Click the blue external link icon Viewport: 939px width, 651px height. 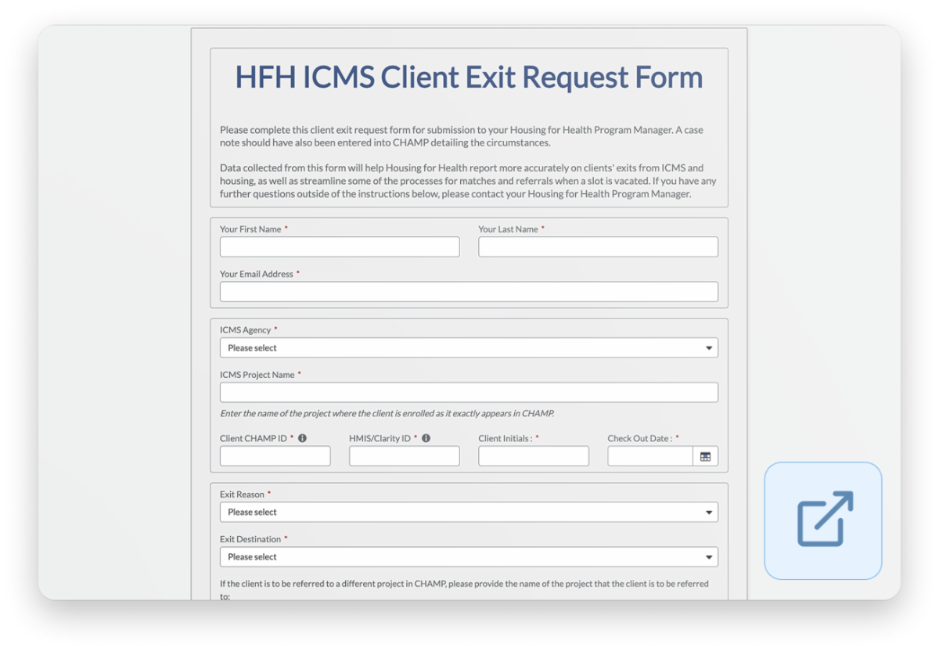(822, 520)
